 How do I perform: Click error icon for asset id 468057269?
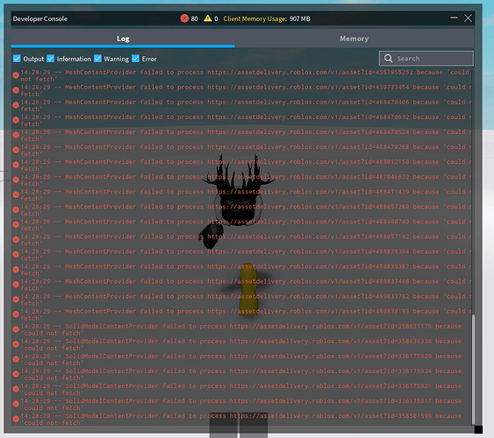point(16,209)
